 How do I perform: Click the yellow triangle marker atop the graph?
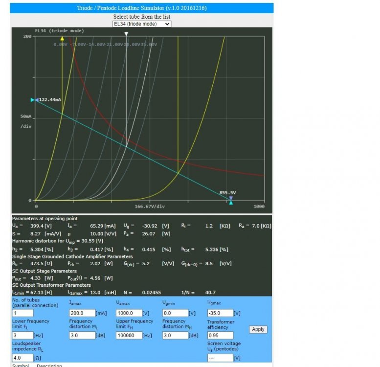point(62,38)
